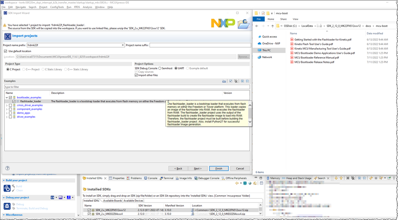Click the LS debug probe icon
The width and height of the screenshot is (398, 220).
pyautogui.click(x=52, y=197)
